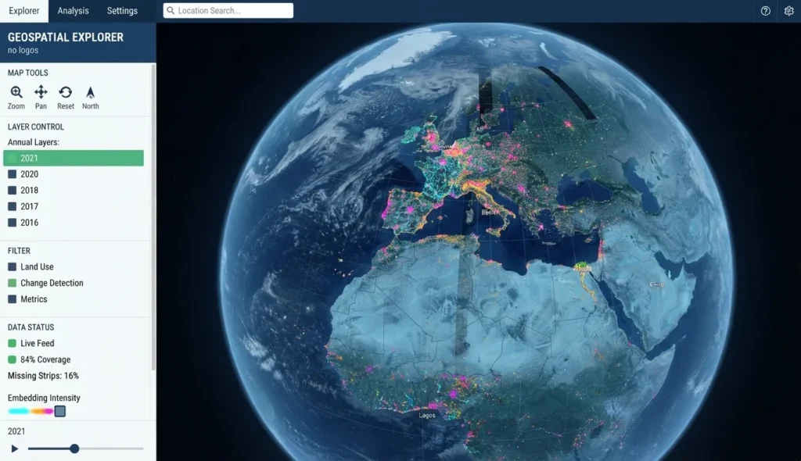
Task: Click the Lagos label on the globe
Action: [427, 415]
